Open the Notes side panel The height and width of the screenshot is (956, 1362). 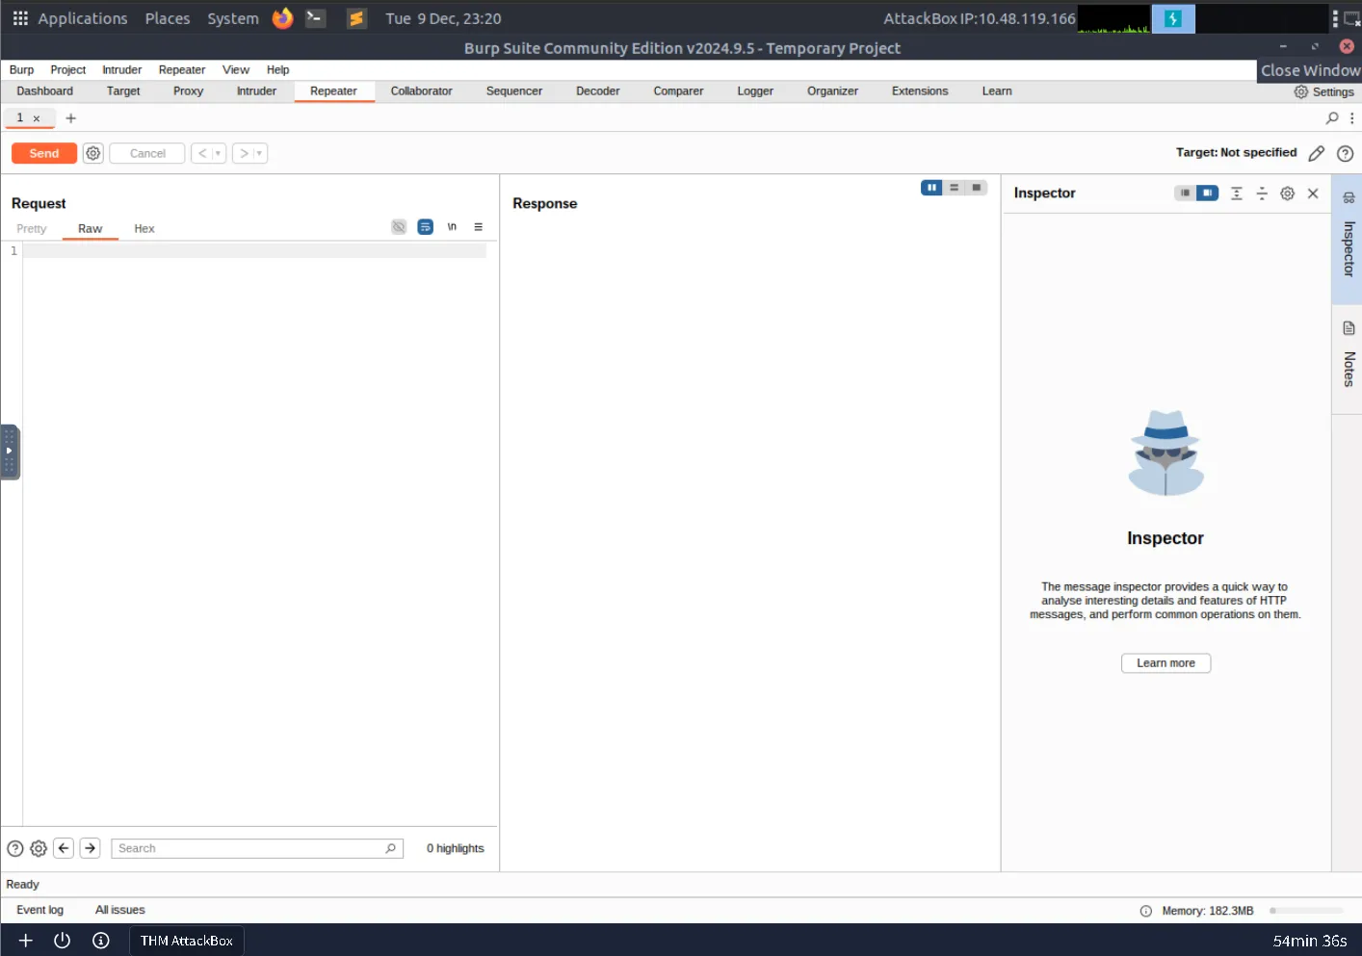1349,356
